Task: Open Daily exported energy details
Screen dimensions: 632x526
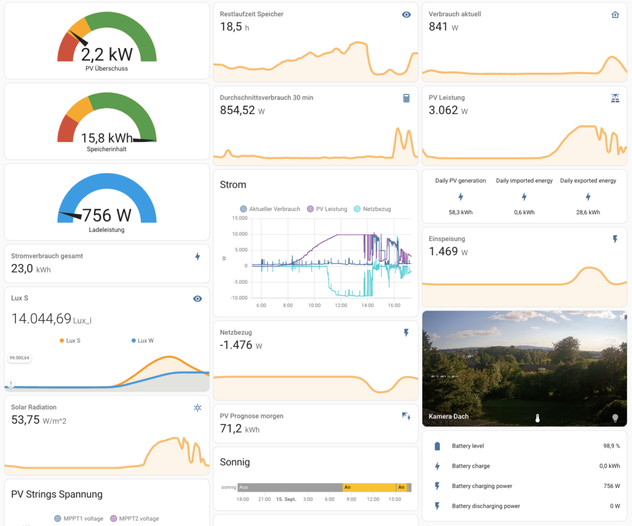Action: tap(588, 196)
